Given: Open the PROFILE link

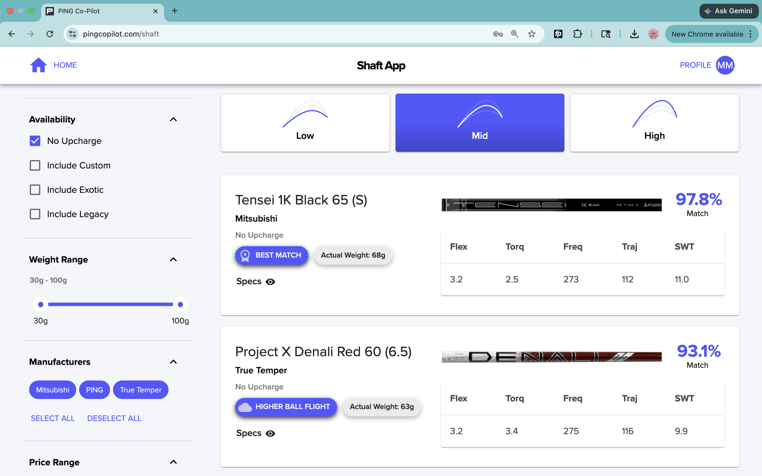Looking at the screenshot, I should pyautogui.click(x=696, y=65).
